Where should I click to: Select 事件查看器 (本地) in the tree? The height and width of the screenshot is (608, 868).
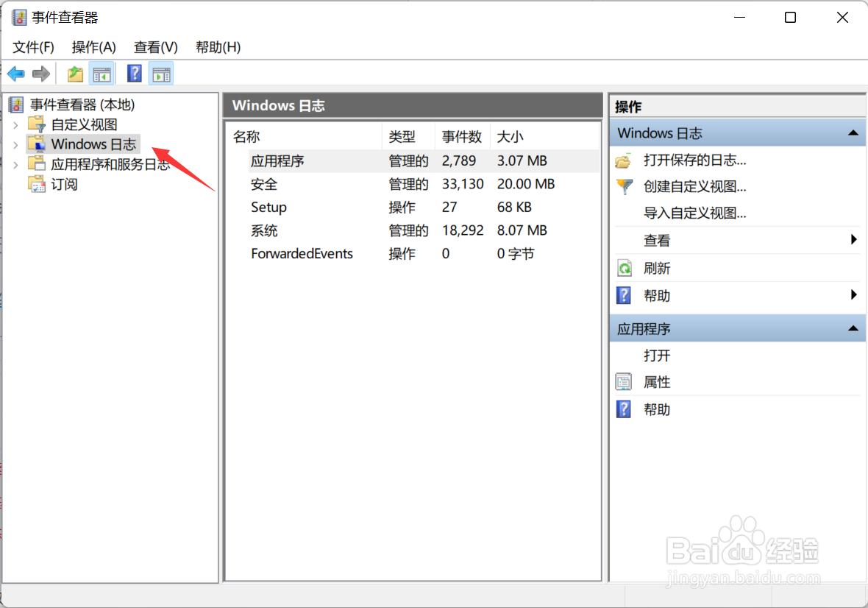coord(82,105)
